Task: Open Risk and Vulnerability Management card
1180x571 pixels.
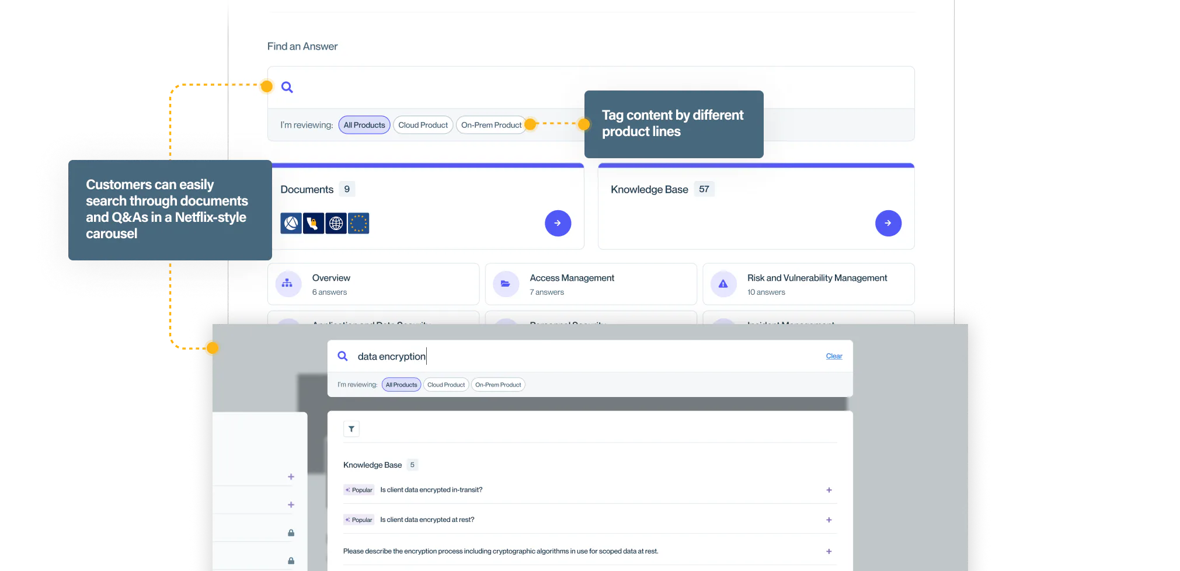Action: pos(809,284)
